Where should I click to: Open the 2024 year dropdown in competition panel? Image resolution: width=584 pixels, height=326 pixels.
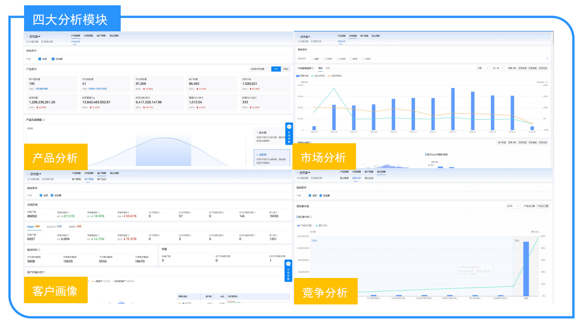click(x=513, y=206)
